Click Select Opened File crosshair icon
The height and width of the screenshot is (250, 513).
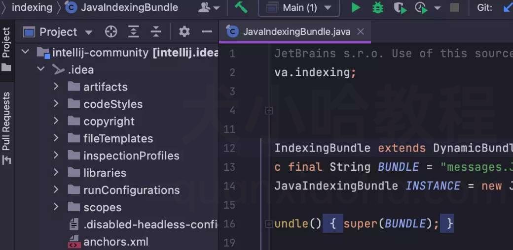tap(111, 32)
